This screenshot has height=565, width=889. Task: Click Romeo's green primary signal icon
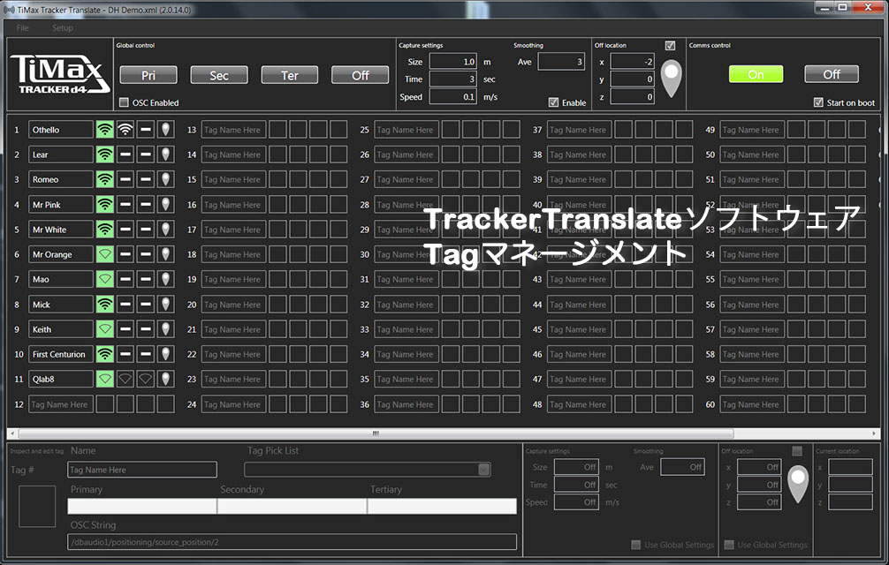(x=105, y=179)
